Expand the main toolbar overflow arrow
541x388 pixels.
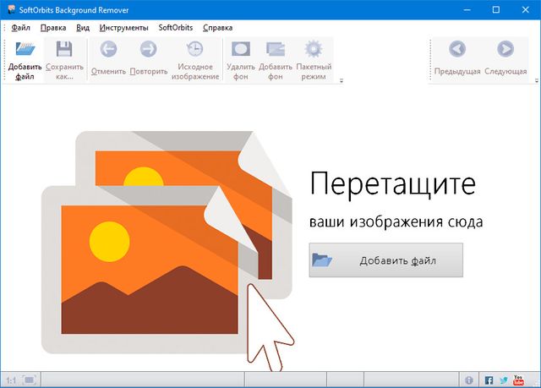tap(341, 81)
